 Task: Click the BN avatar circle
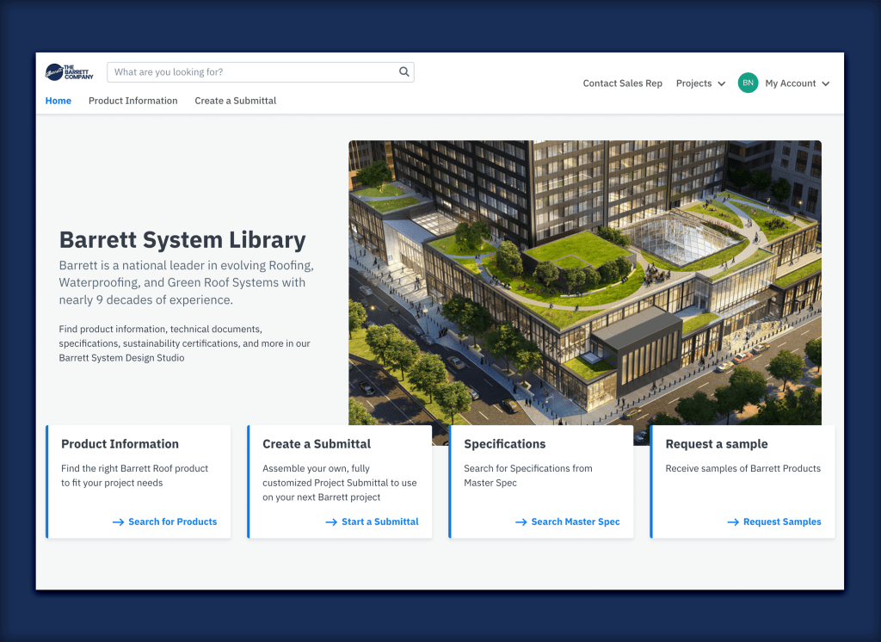(x=748, y=83)
